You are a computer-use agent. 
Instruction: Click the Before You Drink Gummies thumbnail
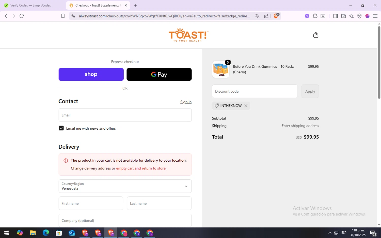click(221, 69)
